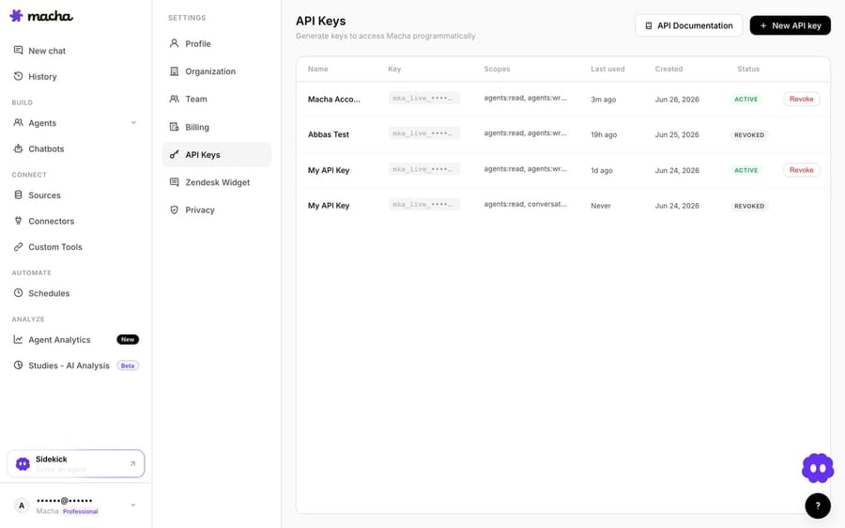Click the Beta badge beside Studies
The image size is (845, 528).
tap(128, 365)
